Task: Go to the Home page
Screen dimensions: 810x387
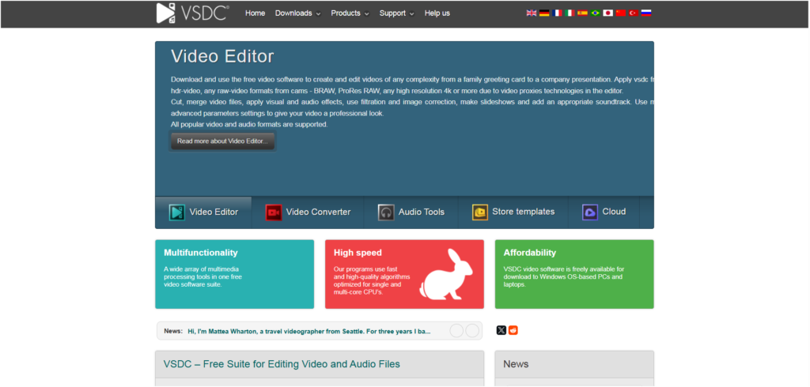Action: coord(255,13)
